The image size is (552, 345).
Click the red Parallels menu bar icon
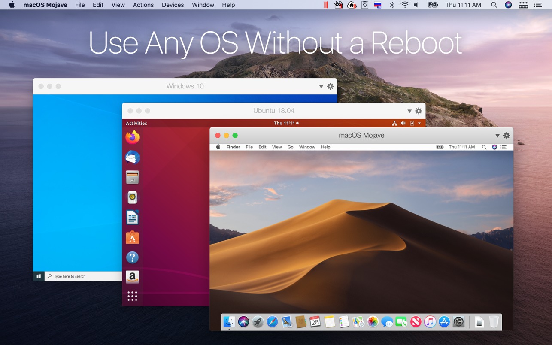tap(326, 5)
